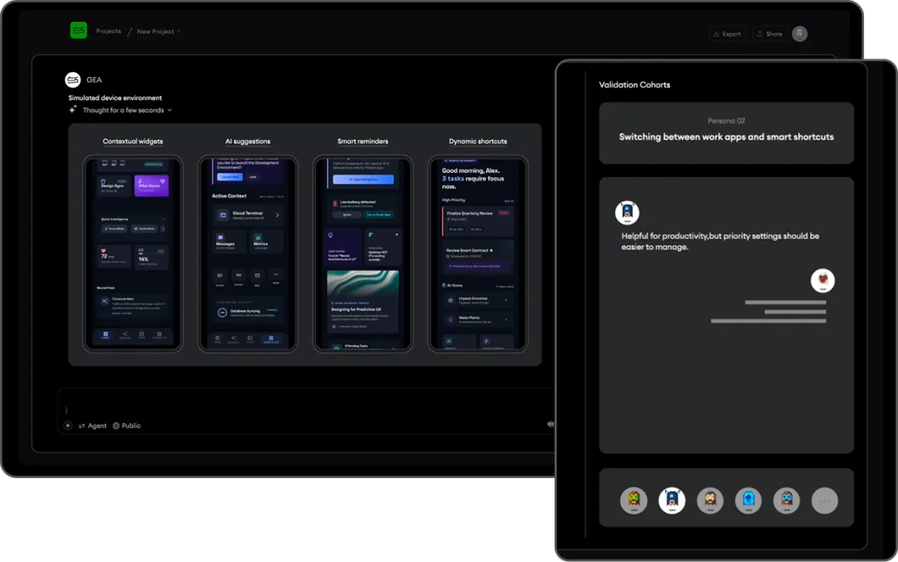Viewport: 898px width, 562px height.
Task: Open more personas ellipsis button
Action: (x=825, y=500)
